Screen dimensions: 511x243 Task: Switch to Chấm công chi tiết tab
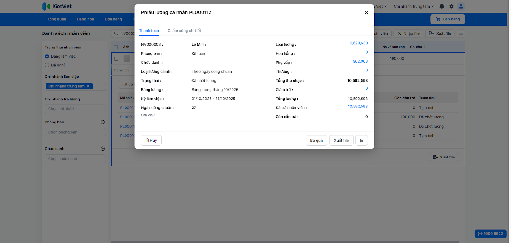[x=184, y=31]
